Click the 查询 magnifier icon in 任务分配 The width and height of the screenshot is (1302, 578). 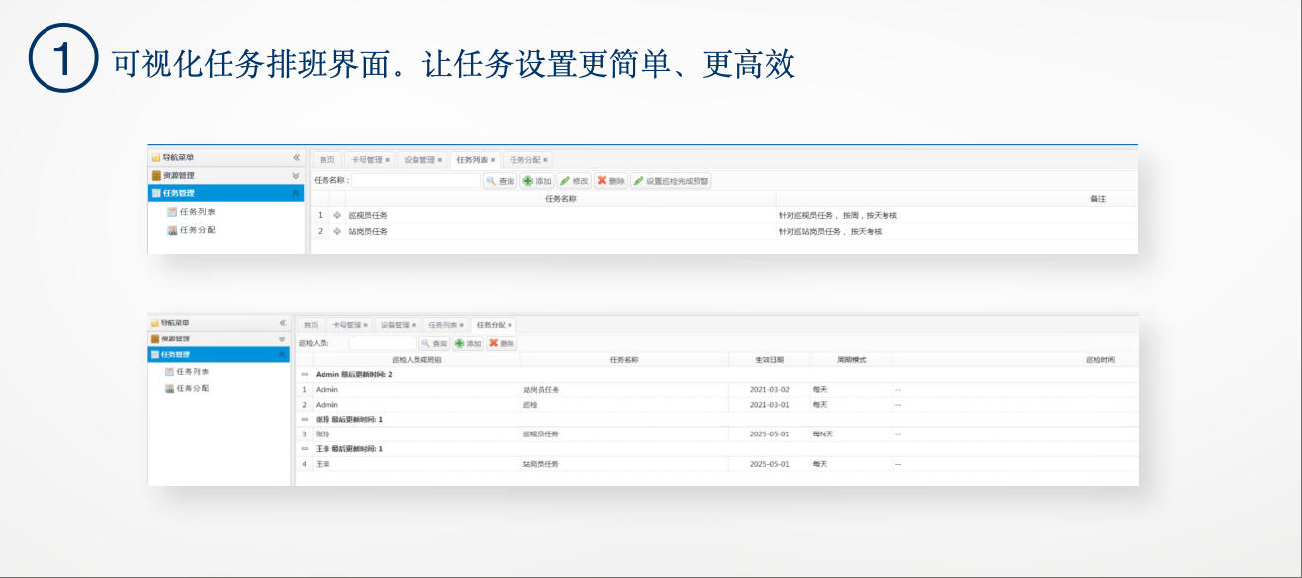point(424,342)
